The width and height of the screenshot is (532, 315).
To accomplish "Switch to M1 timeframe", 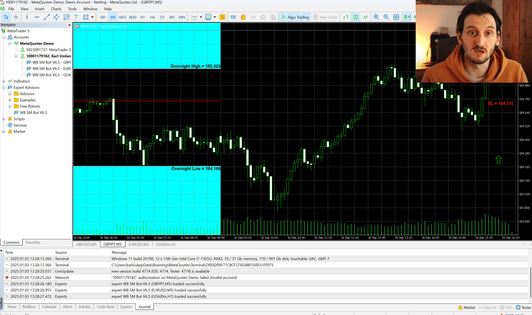I will pos(103,17).
